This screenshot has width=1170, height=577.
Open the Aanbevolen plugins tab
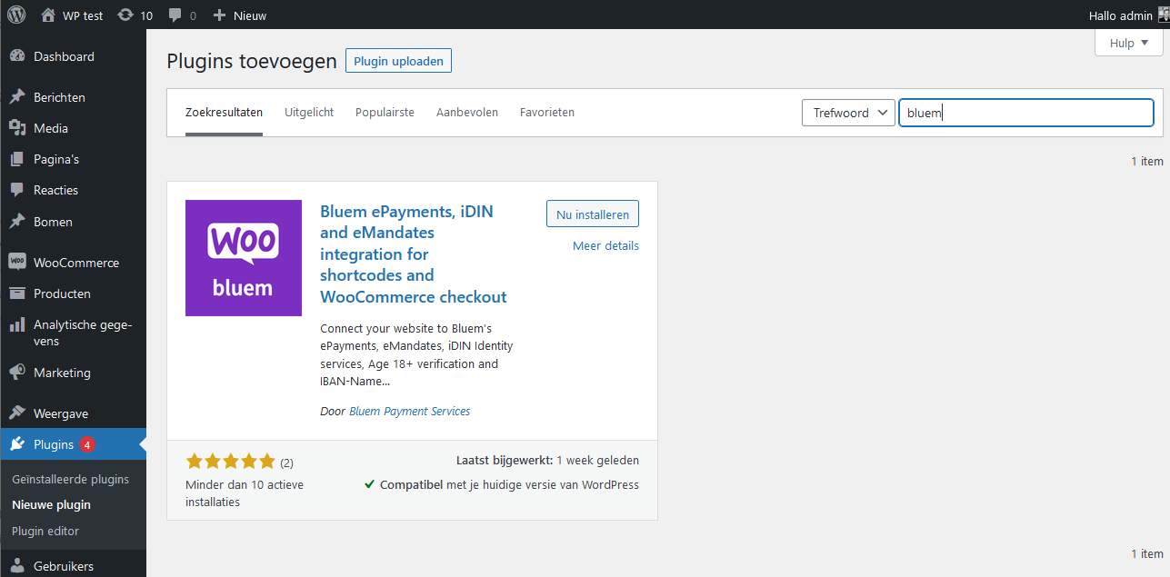point(467,112)
